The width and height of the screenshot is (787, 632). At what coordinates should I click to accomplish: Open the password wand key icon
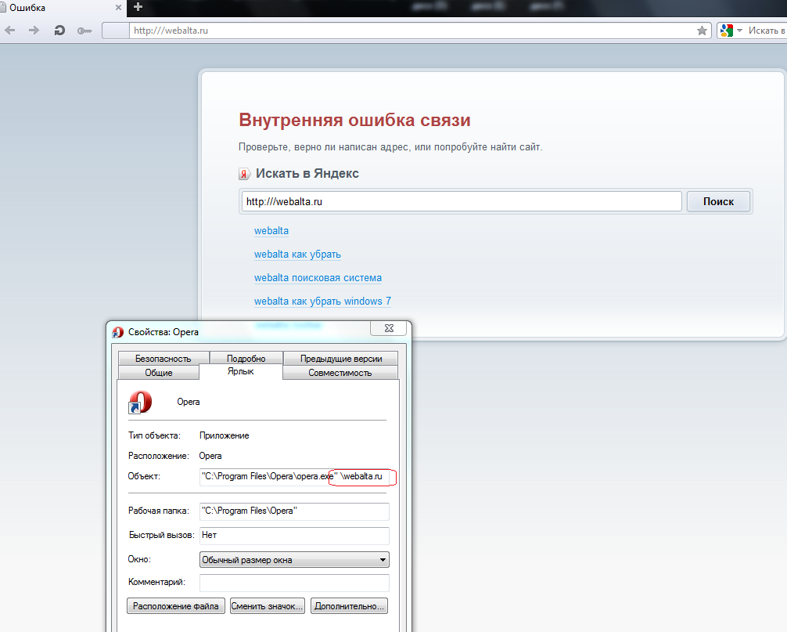pyautogui.click(x=84, y=31)
